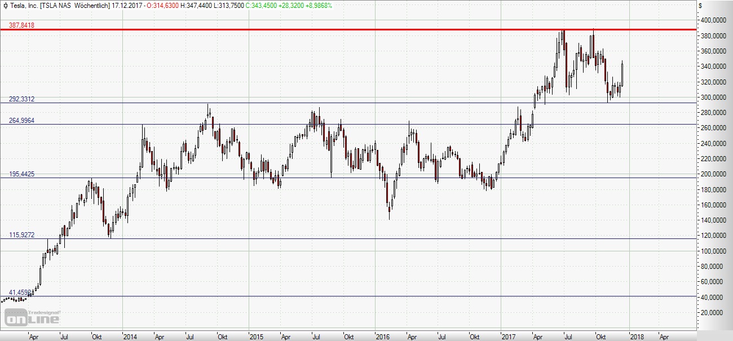Viewport: 733px width, 341px height.
Task: Click the red 387,8418 resistance level label
Action: tap(21, 25)
